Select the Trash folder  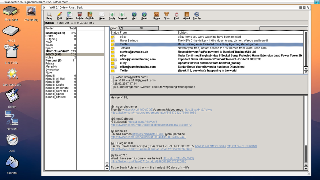point(61,45)
